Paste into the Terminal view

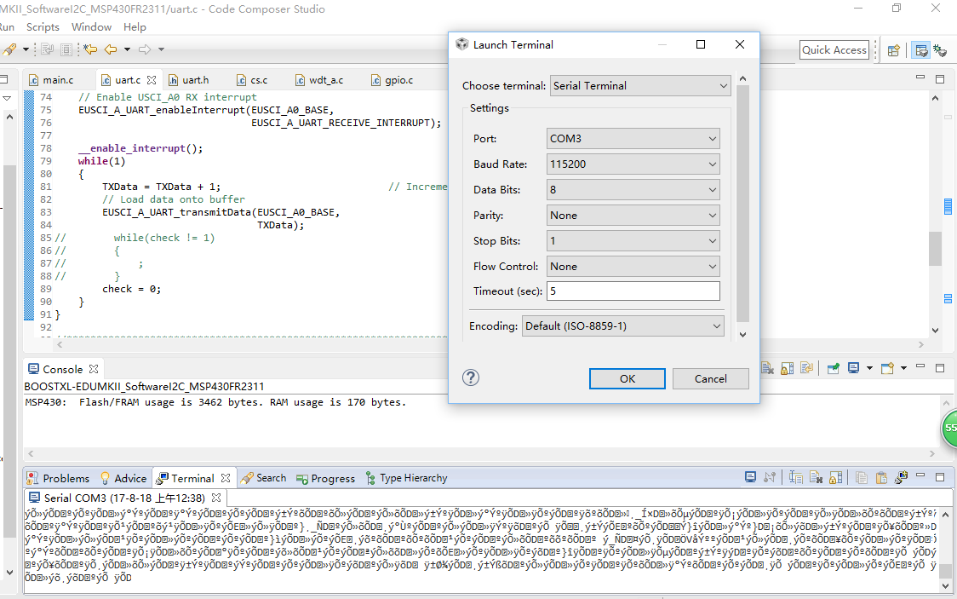881,477
